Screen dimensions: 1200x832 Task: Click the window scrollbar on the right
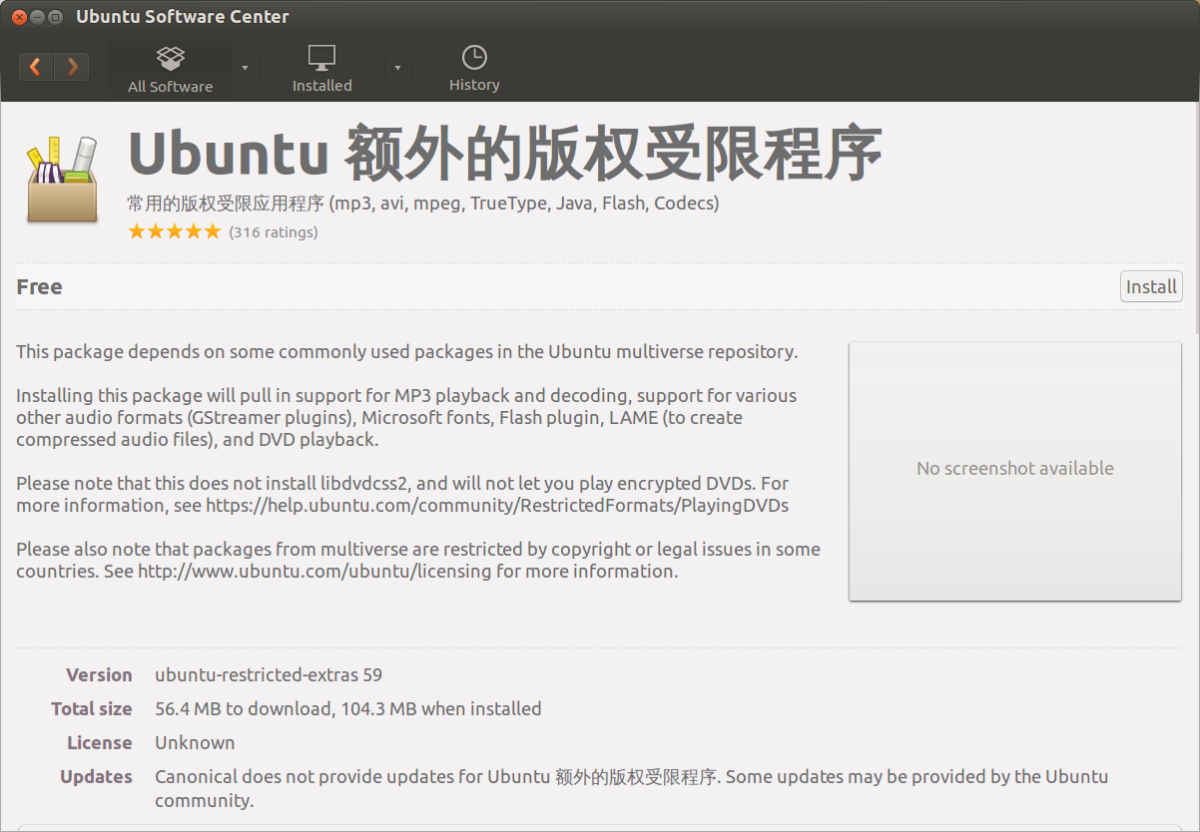tap(1195, 219)
